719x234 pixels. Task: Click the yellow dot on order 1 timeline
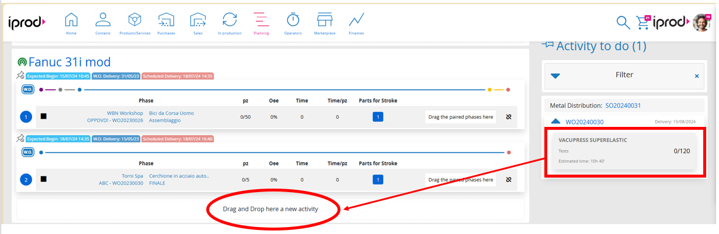(x=489, y=90)
